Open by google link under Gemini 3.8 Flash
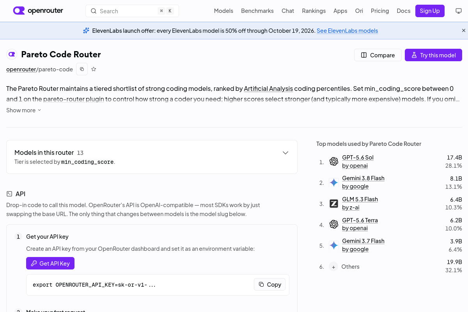Viewport: 468px width, 312px height. point(355,186)
